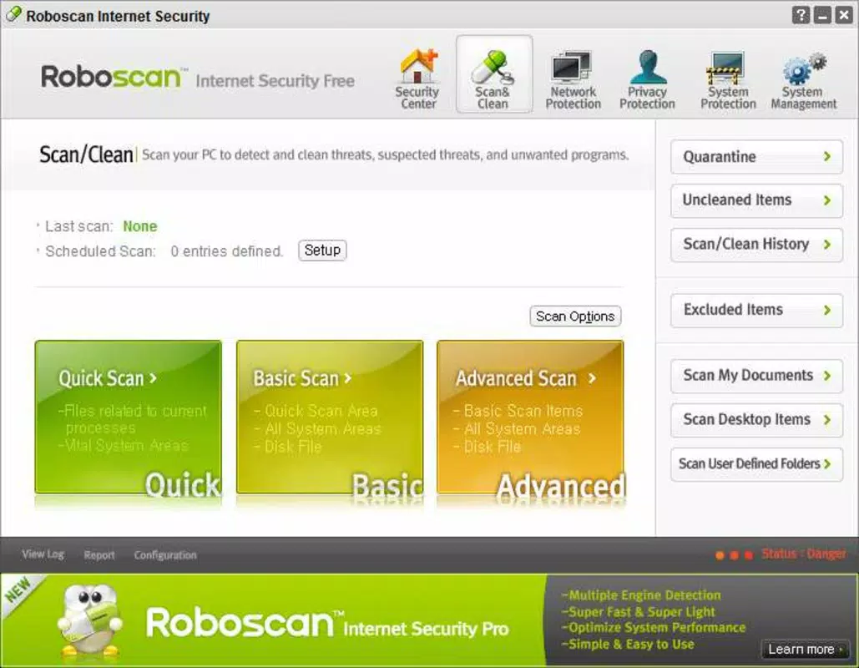Close the Roboscan window
Viewport: 859px width, 668px height.
tap(844, 15)
